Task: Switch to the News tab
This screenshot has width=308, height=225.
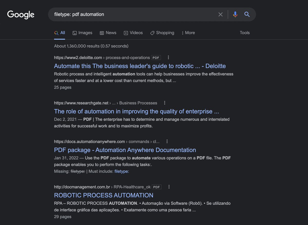Action: 108,33
